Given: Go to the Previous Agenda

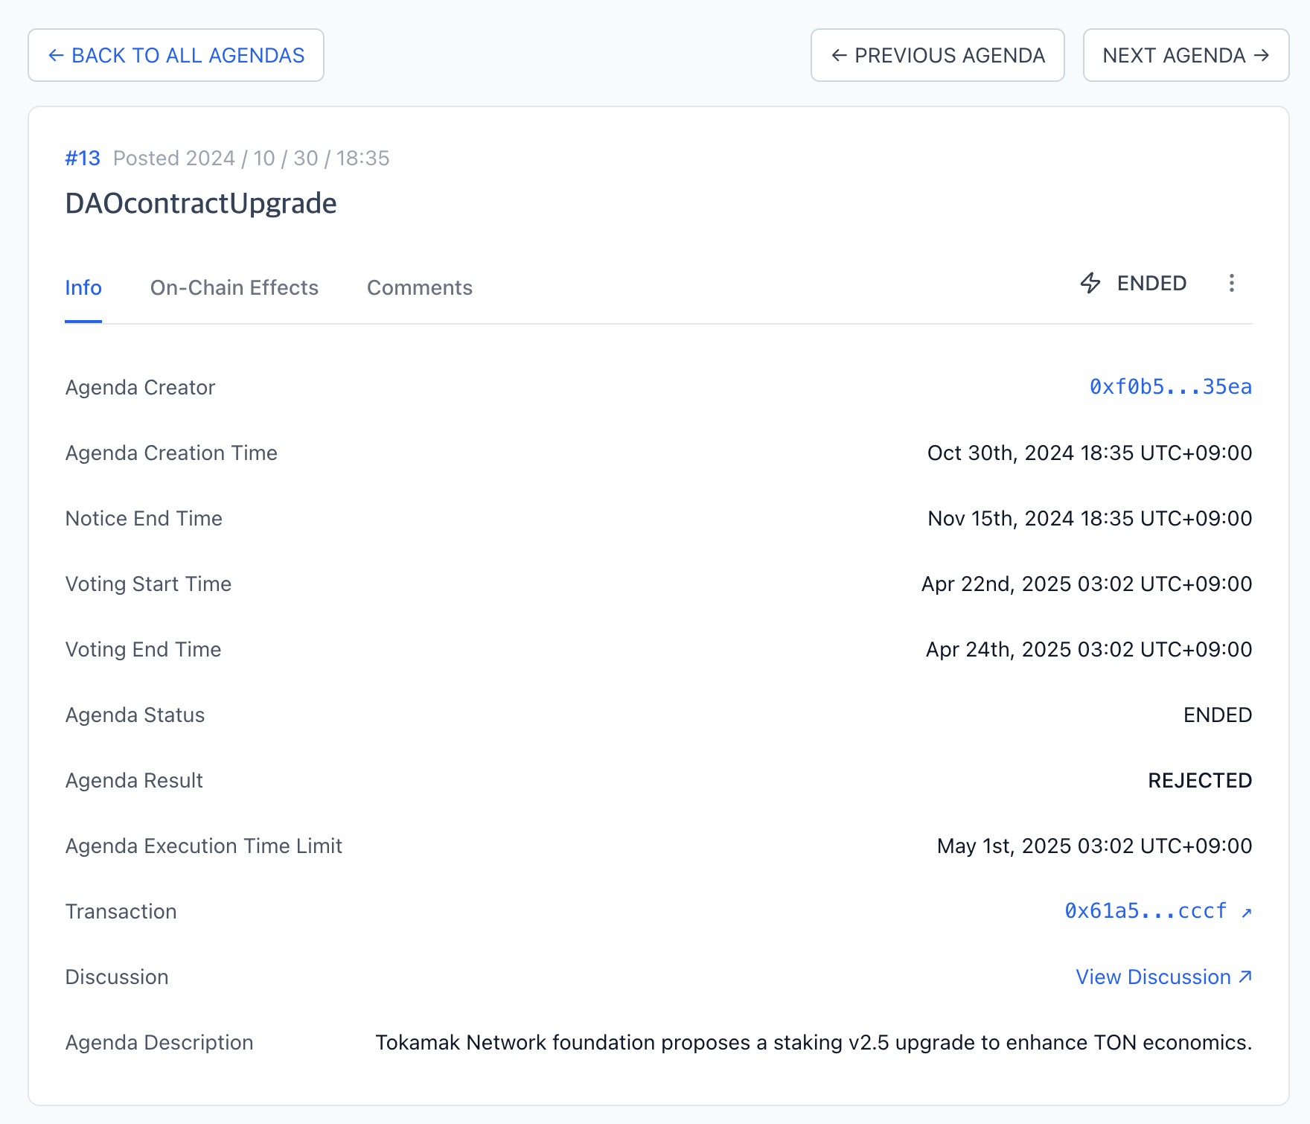Looking at the screenshot, I should [x=937, y=55].
